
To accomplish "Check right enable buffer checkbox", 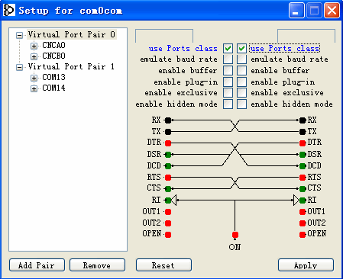I will click(x=241, y=70).
